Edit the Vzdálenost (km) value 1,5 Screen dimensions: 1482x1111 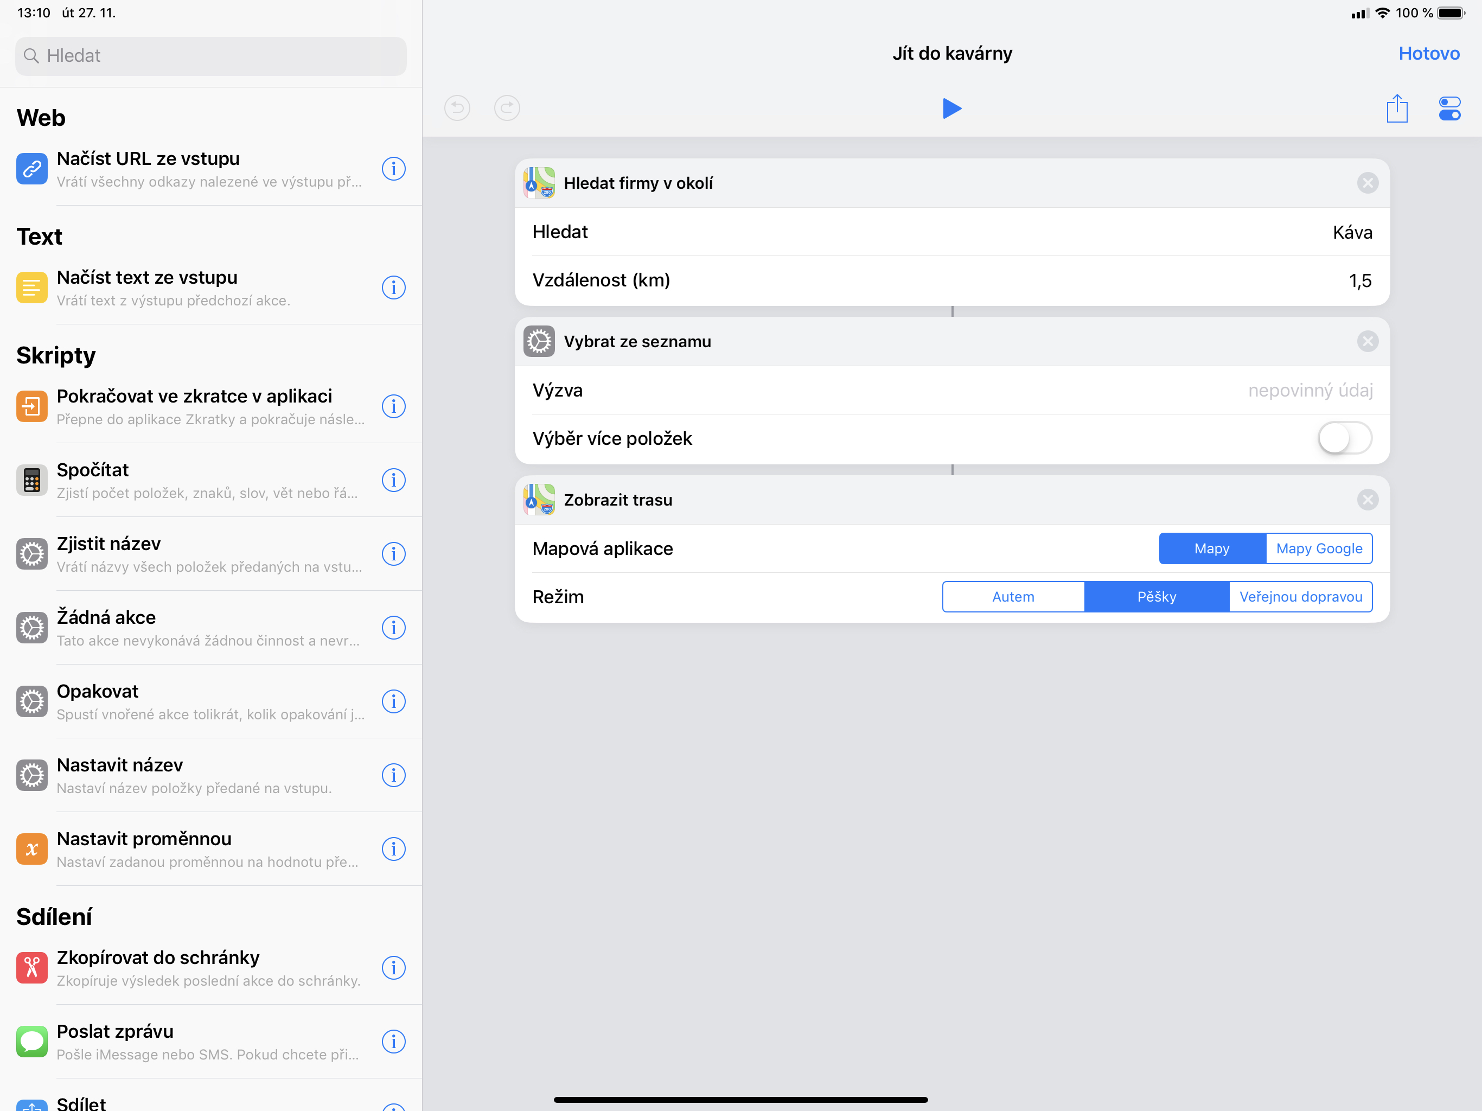click(x=1359, y=281)
